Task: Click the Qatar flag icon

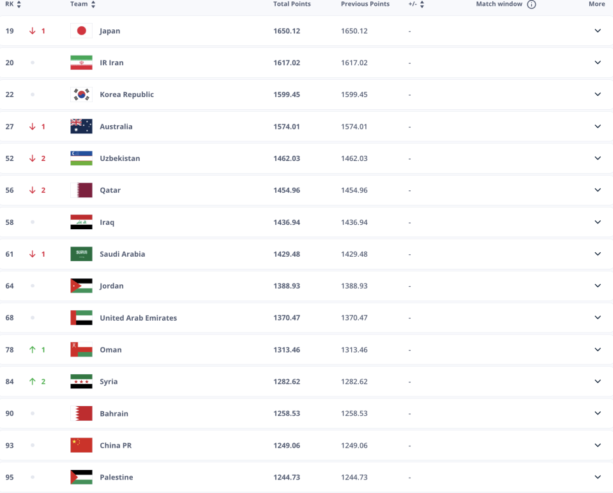Action: [81, 190]
